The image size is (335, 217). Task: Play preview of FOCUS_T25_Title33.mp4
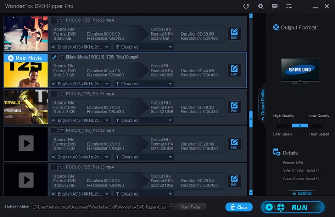(x=26, y=180)
